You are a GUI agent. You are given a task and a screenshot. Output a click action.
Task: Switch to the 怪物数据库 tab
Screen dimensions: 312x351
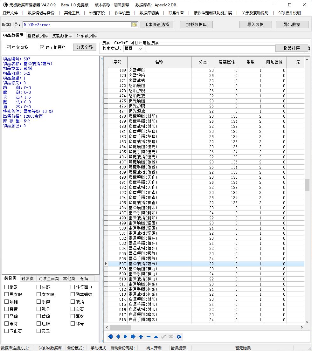pyautogui.click(x=38, y=36)
